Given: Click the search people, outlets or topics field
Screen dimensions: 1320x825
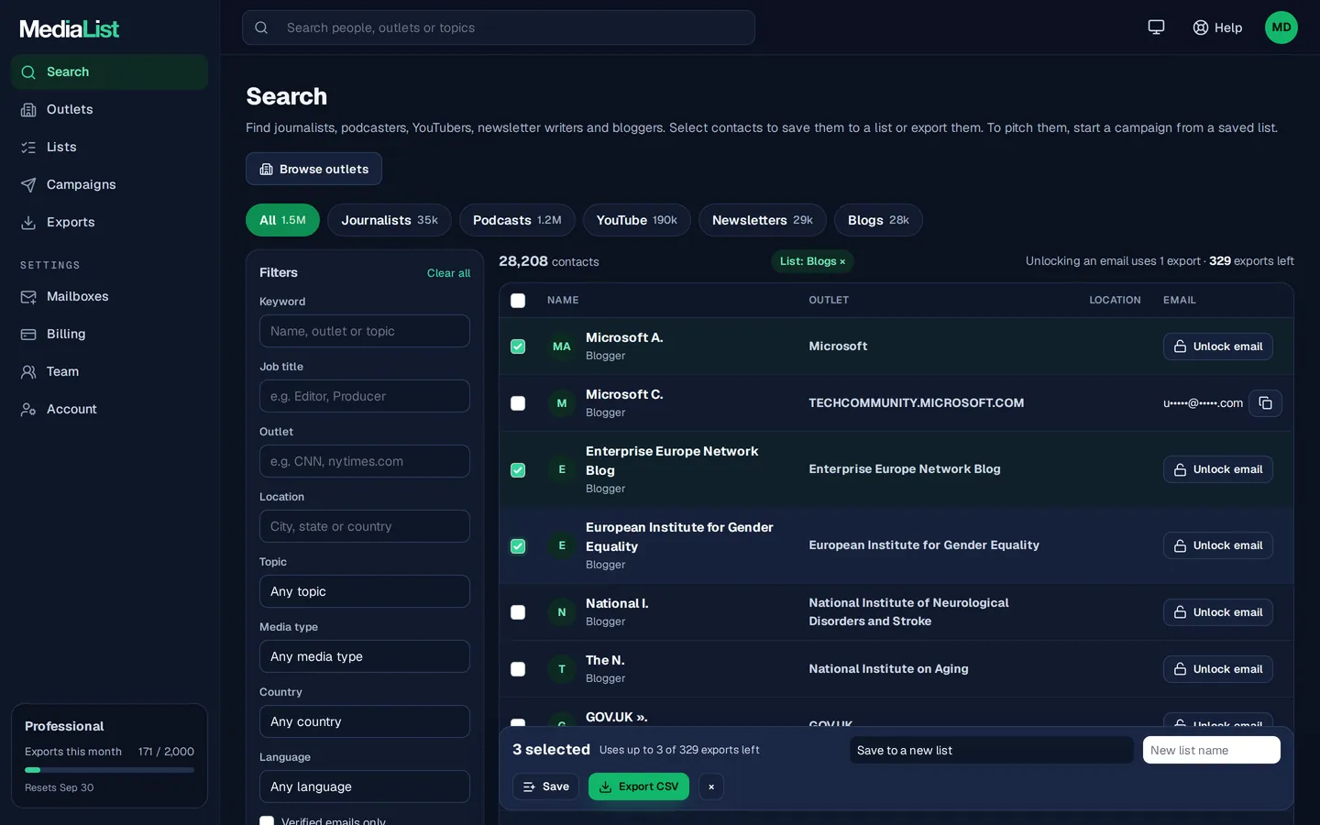Looking at the screenshot, I should click(x=499, y=27).
